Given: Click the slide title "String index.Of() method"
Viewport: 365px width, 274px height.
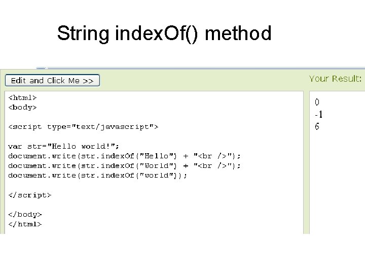Looking at the screenshot, I should [164, 34].
